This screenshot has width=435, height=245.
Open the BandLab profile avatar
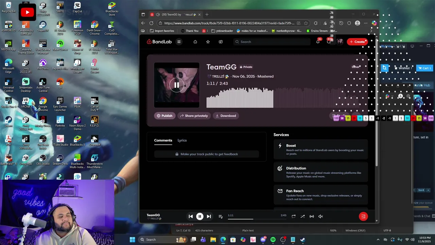[340, 42]
